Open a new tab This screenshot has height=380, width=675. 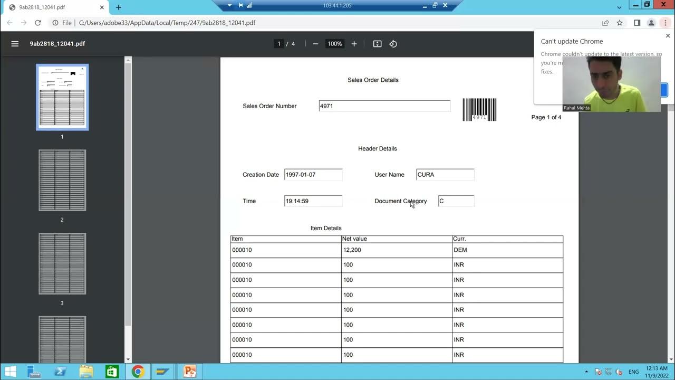coord(119,7)
